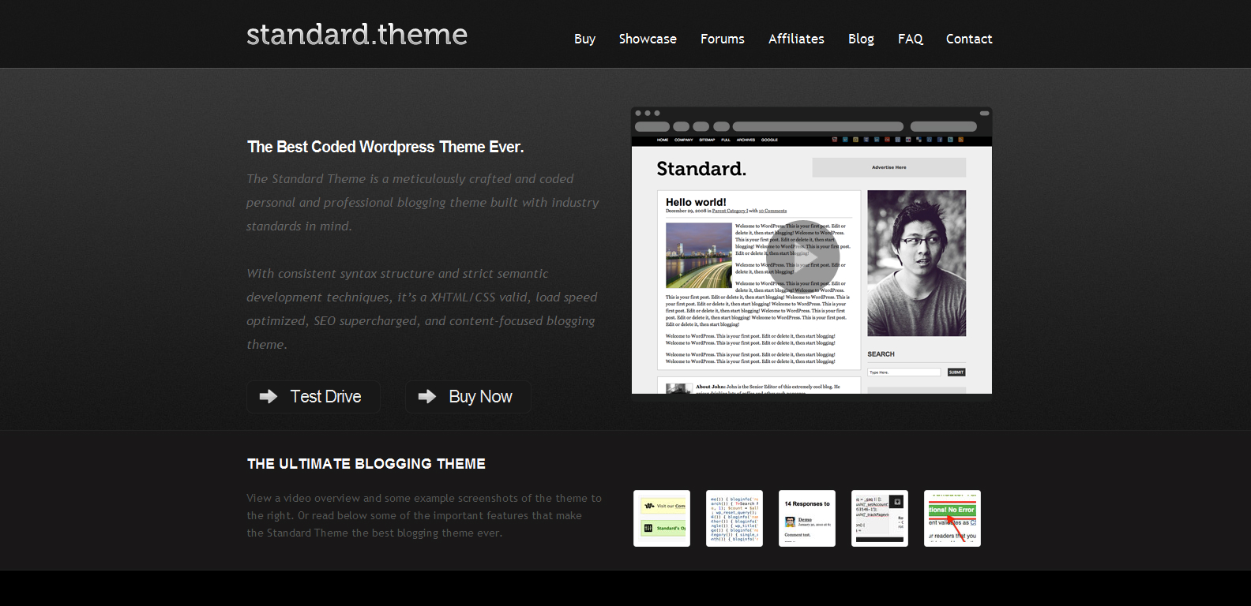
Task: Click the Buy Now button
Action: click(x=468, y=397)
